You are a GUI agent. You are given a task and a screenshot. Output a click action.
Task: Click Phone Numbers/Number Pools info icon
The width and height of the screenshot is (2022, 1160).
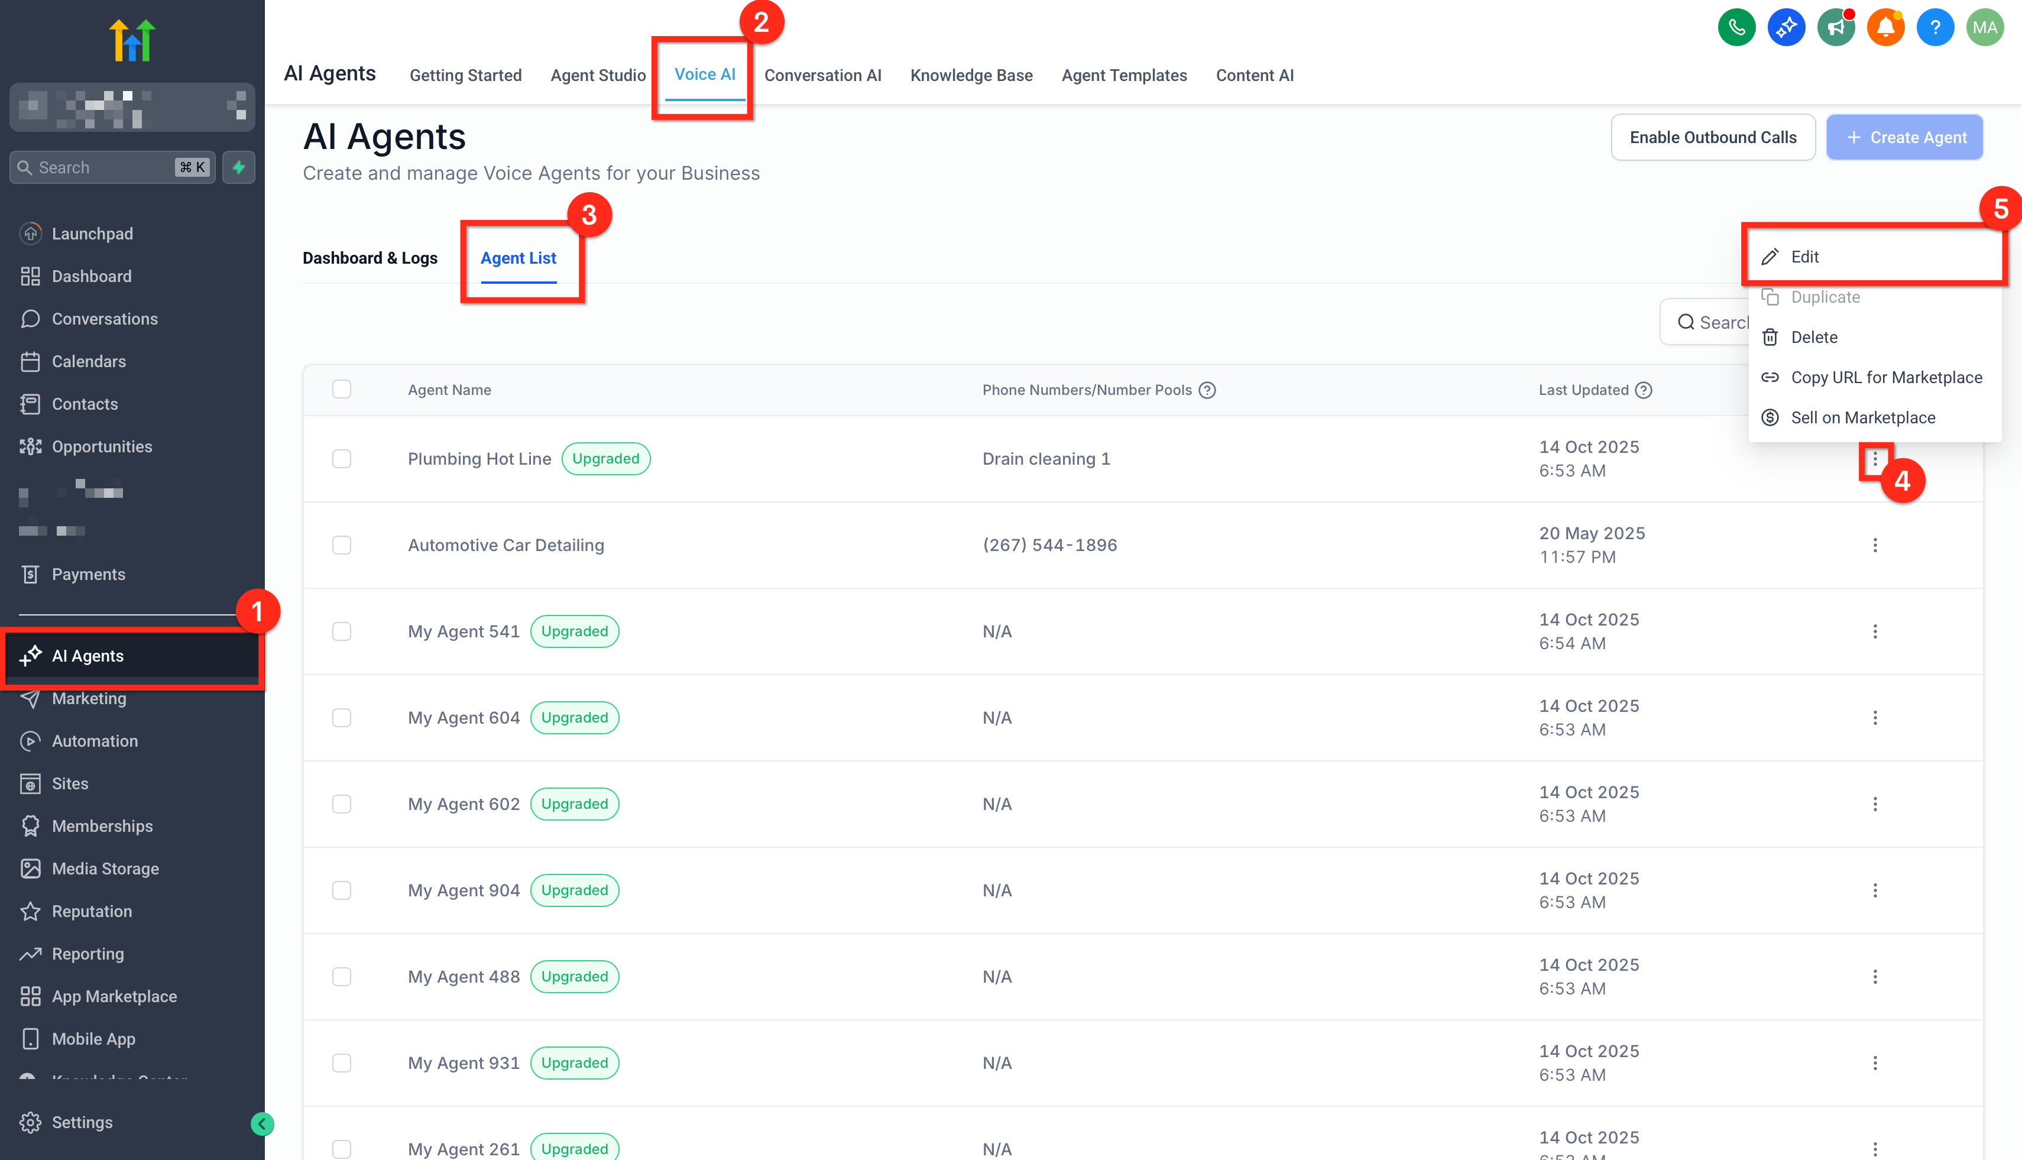pyautogui.click(x=1207, y=390)
